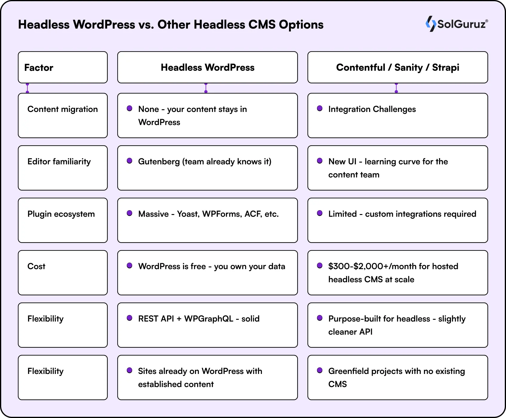Select the Headless WordPress column header
Image resolution: width=506 pixels, height=418 pixels.
(207, 67)
